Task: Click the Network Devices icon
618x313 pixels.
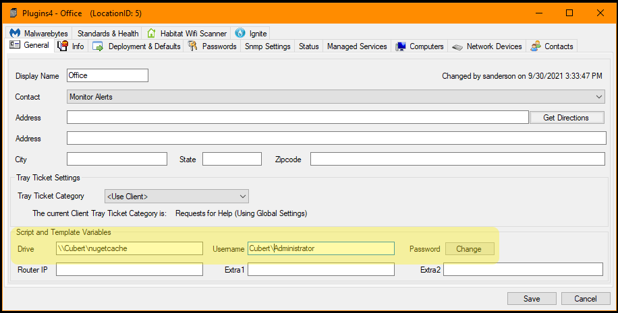Action: click(x=457, y=46)
